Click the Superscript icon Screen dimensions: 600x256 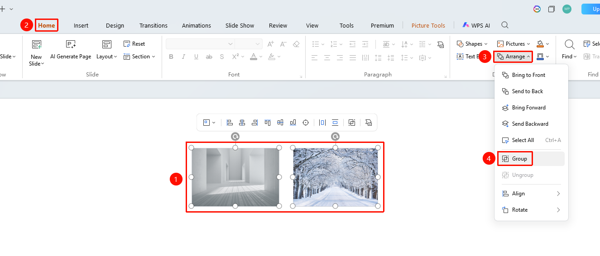pyautogui.click(x=235, y=57)
